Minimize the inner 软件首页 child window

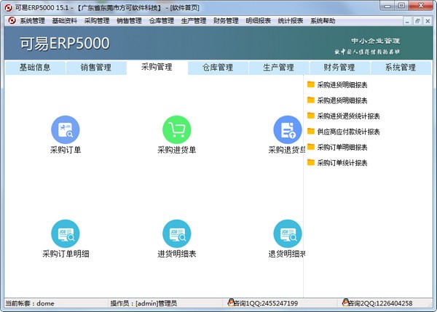(407, 21)
